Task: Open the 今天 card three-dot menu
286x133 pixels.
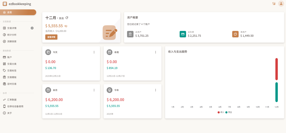Action: pyautogui.click(x=94, y=52)
